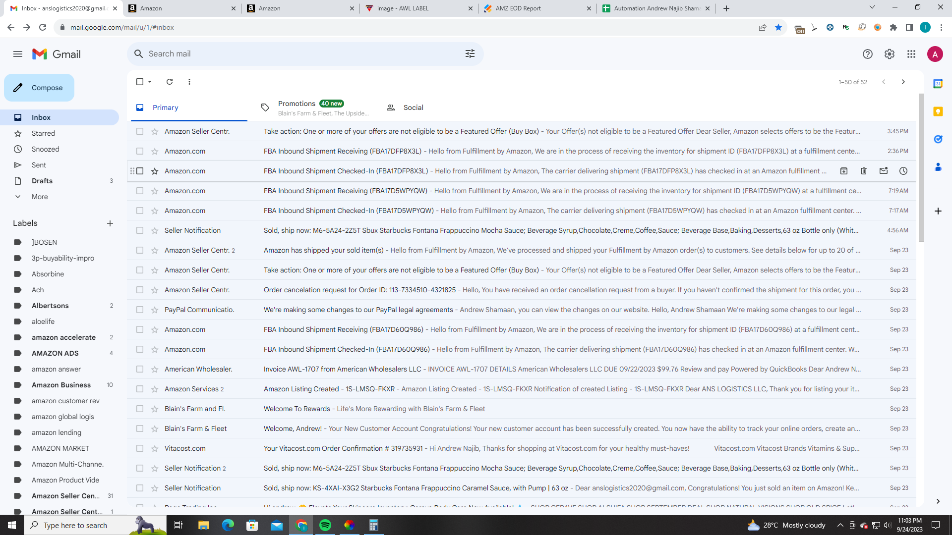Open File Explorer from the taskbar
This screenshot has height=535, width=952.
(x=203, y=525)
